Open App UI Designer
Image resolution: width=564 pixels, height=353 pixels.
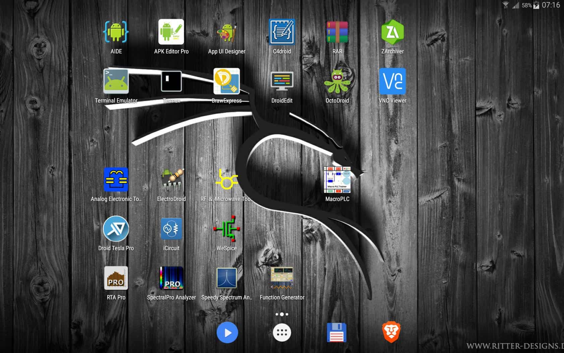point(227,32)
